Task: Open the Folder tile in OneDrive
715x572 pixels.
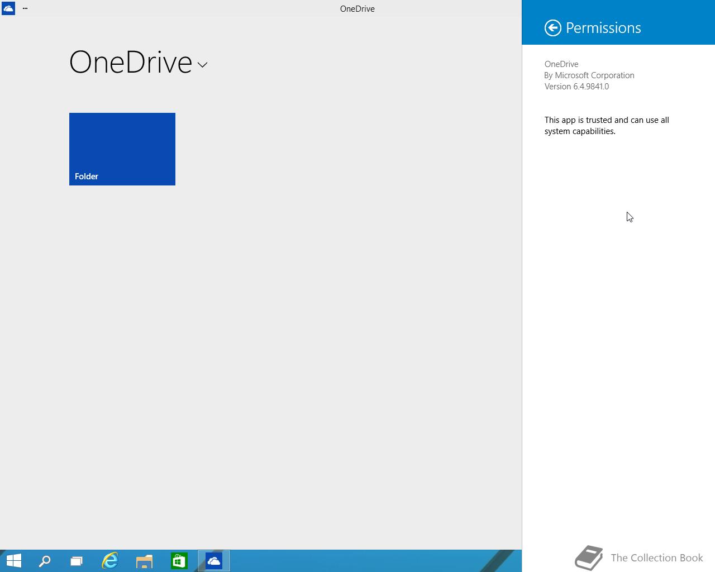Action: coord(122,149)
